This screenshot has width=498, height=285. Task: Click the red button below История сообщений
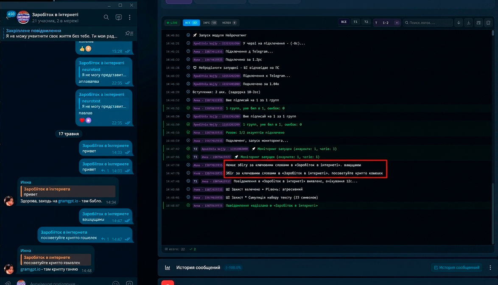pos(168,282)
